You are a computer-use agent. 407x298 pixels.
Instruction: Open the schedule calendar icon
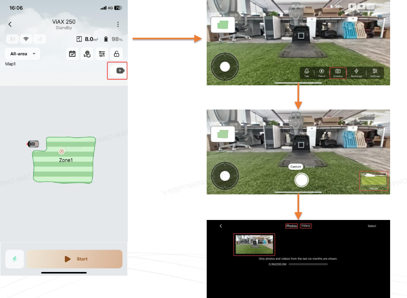tap(72, 54)
